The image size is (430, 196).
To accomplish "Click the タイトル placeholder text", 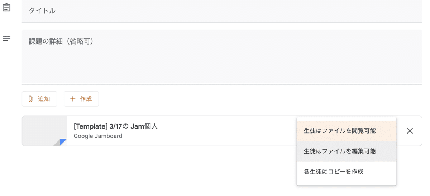I will [x=42, y=11].
